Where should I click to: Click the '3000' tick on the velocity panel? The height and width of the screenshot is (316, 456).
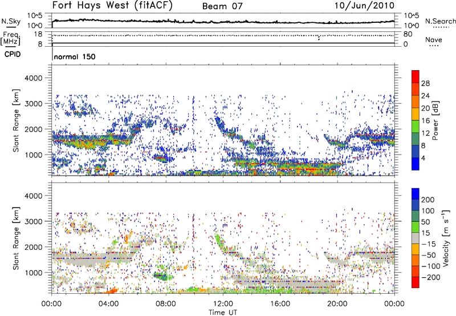pyautogui.click(x=34, y=221)
